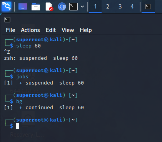Switch to workspace 1
Viewport: 162px width, 142px height.
[x=95, y=7]
